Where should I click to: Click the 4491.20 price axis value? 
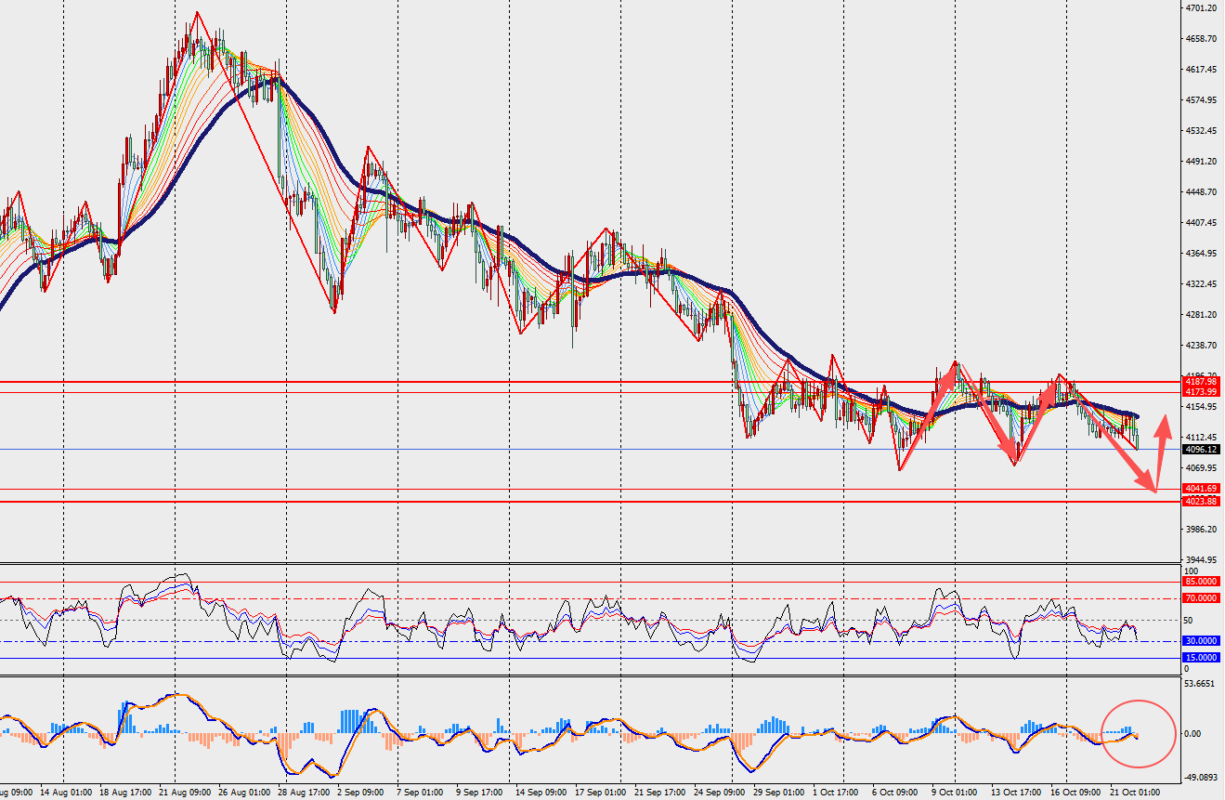click(x=1201, y=162)
